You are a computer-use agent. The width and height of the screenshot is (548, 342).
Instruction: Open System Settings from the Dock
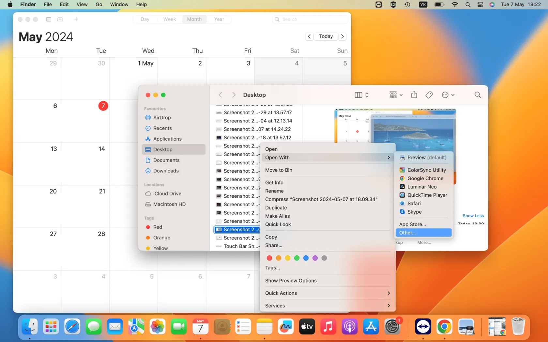click(392, 327)
